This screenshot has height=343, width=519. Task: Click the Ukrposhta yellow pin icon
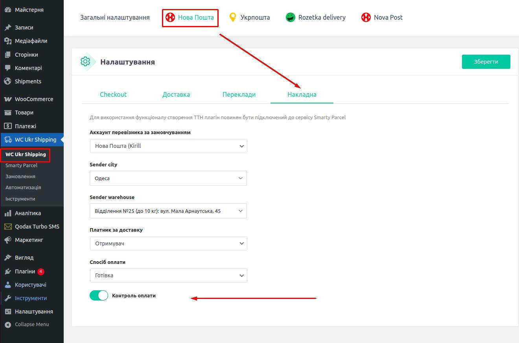(233, 17)
